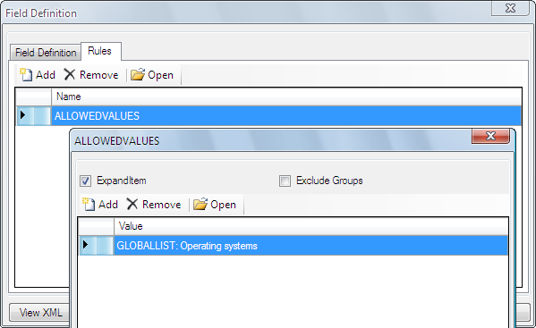Click the ALLOWEDVALUES row arrow indicator
Screen dimensions: 536x328
[x=23, y=115]
